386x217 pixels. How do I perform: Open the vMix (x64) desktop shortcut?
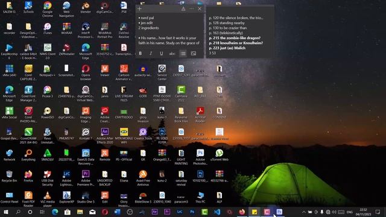[x=10, y=71]
